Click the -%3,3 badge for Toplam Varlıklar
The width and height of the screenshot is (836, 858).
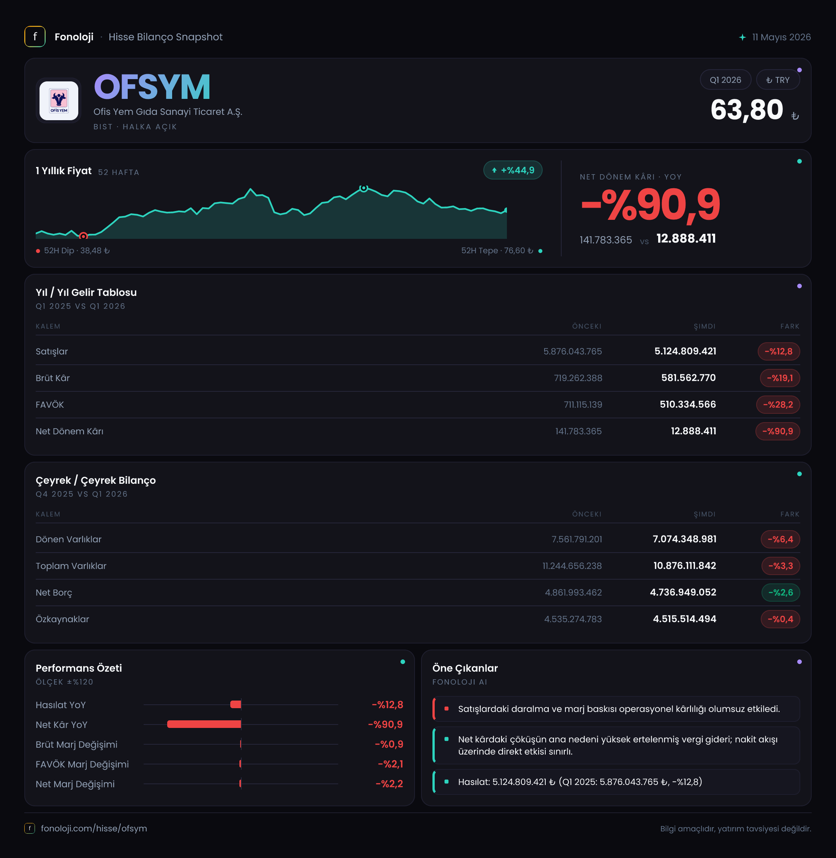click(x=781, y=566)
